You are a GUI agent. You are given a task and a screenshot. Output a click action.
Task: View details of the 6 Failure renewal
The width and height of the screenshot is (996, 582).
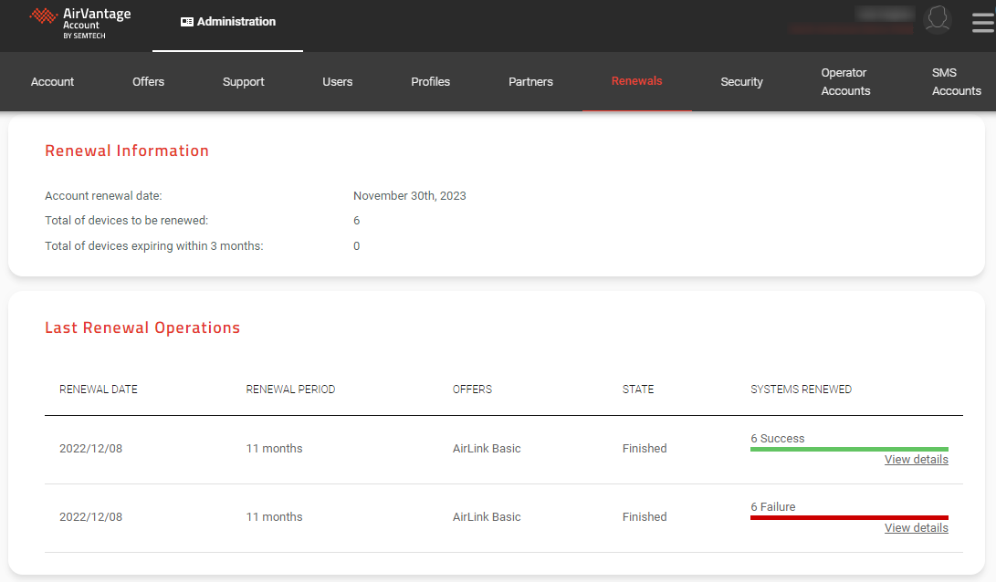(x=916, y=528)
